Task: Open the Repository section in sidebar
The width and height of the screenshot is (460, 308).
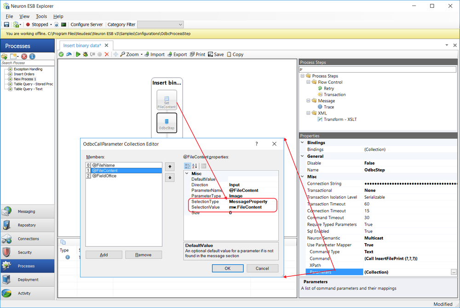Action: tap(27, 225)
